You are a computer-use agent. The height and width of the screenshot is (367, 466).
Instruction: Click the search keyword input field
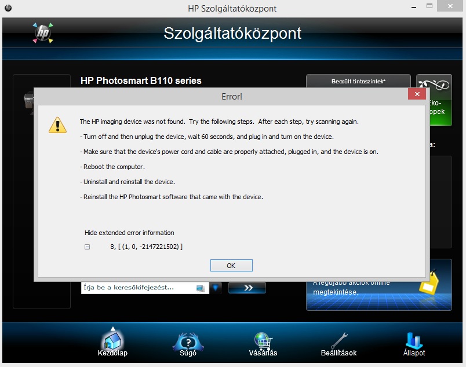coord(137,288)
